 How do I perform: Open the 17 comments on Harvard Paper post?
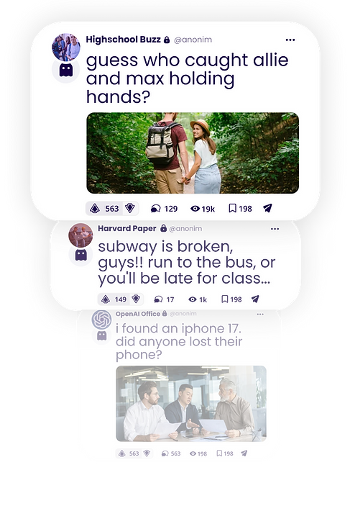pos(164,299)
